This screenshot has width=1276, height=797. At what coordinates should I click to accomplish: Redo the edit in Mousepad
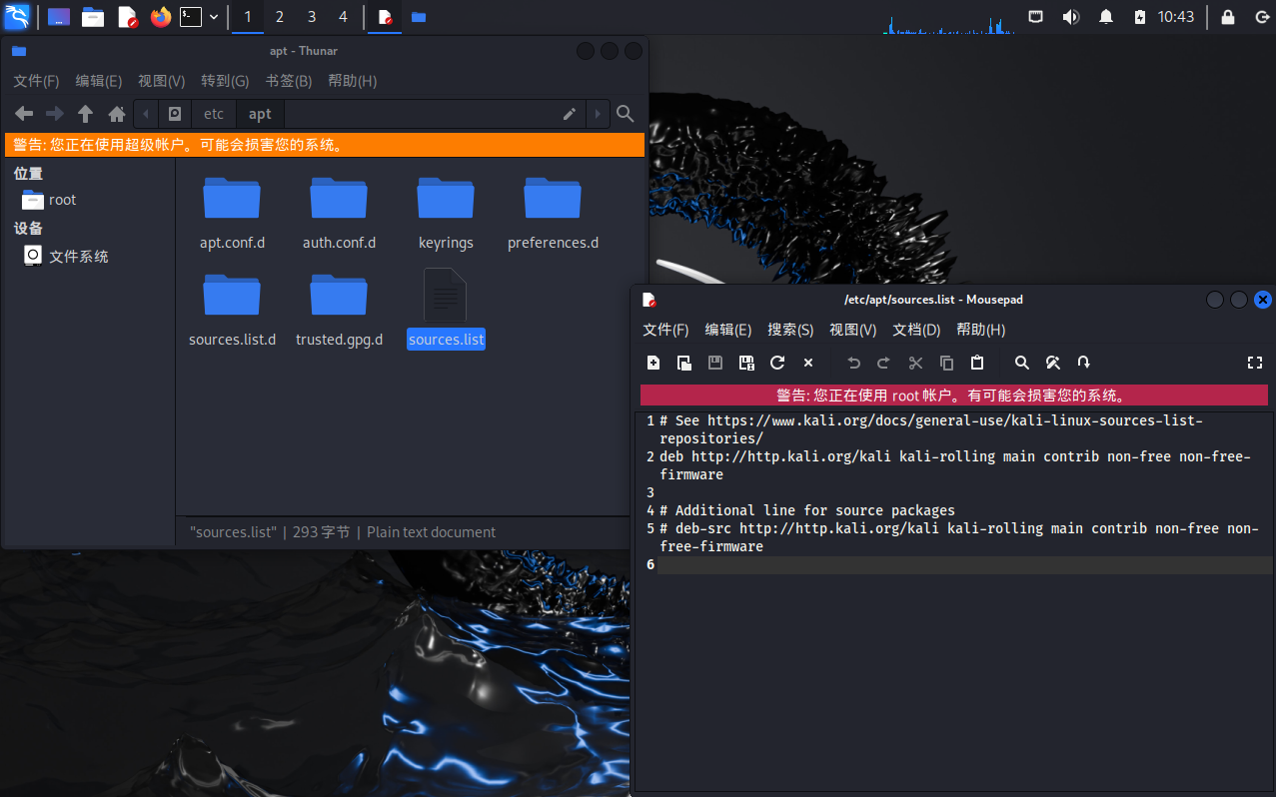tap(884, 363)
